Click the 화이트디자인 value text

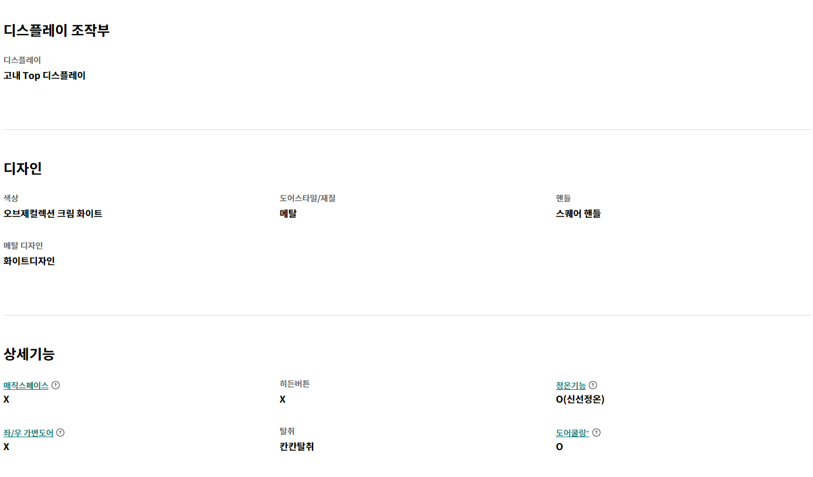29,261
